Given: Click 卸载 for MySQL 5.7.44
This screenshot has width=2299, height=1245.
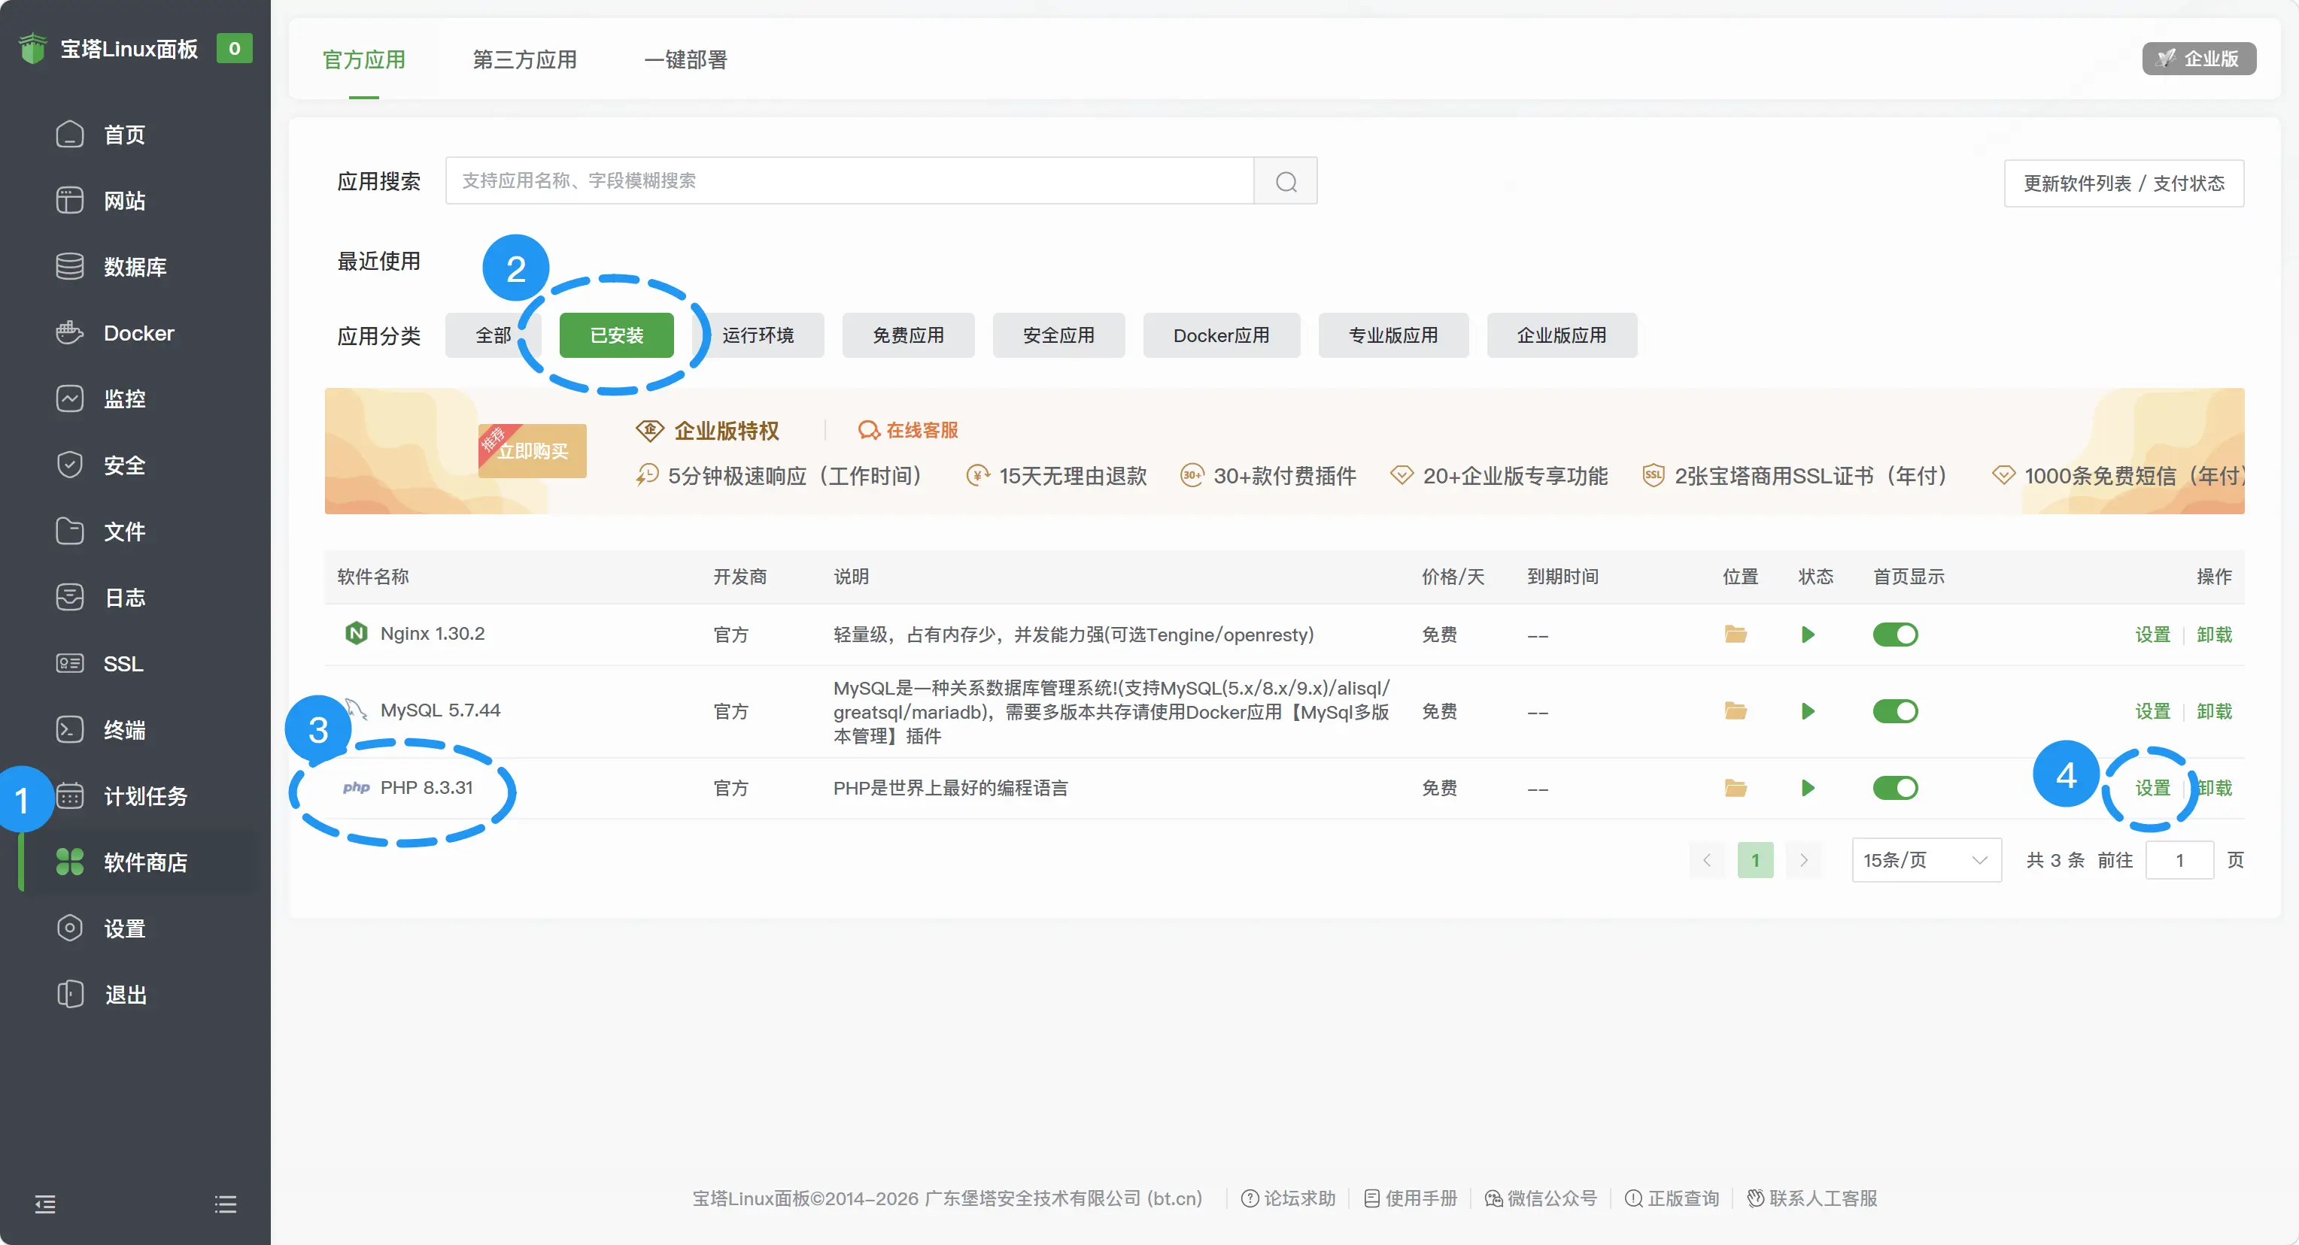Looking at the screenshot, I should click(2214, 710).
